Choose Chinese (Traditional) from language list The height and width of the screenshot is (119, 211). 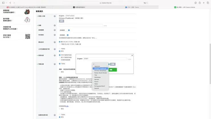tap(100, 68)
